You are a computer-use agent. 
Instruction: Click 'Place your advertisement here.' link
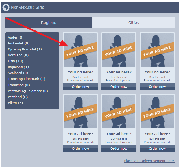coord(150,161)
